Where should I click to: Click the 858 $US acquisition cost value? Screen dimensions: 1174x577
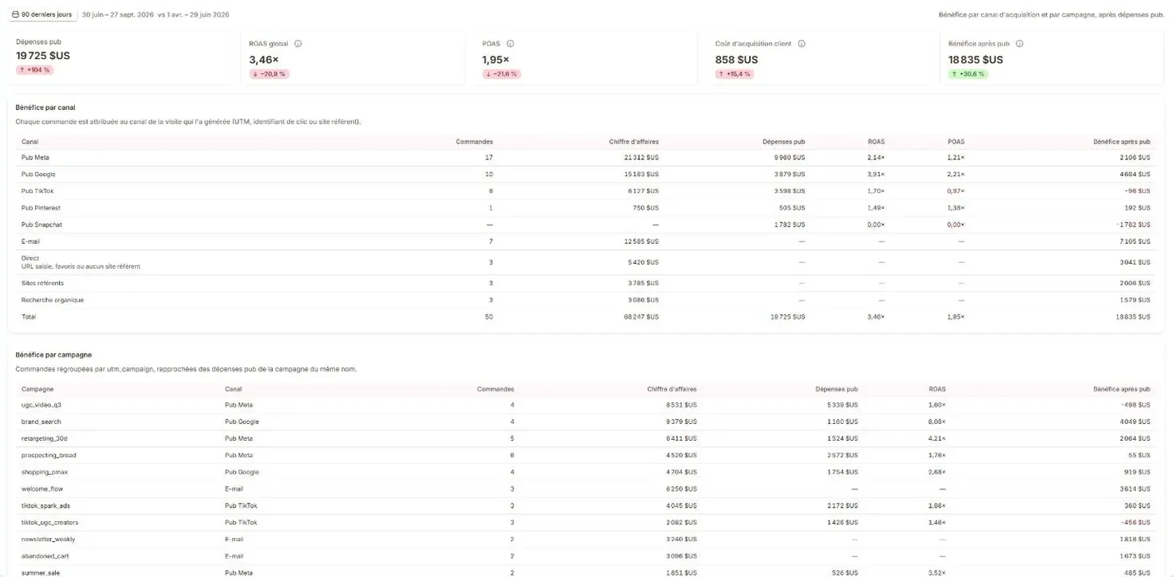click(736, 60)
